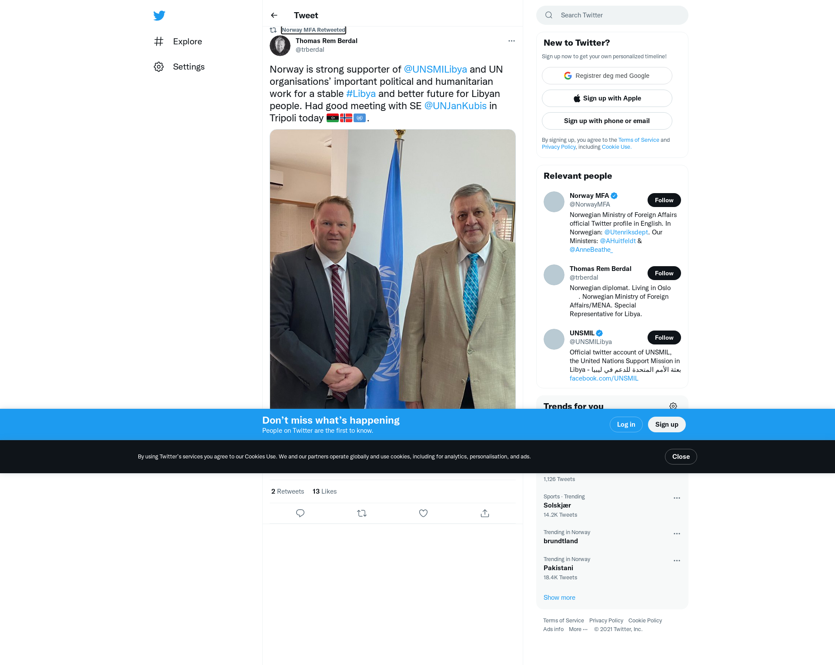This screenshot has width=835, height=665.
Task: Click the Twitter bird logo
Action: coord(159,16)
